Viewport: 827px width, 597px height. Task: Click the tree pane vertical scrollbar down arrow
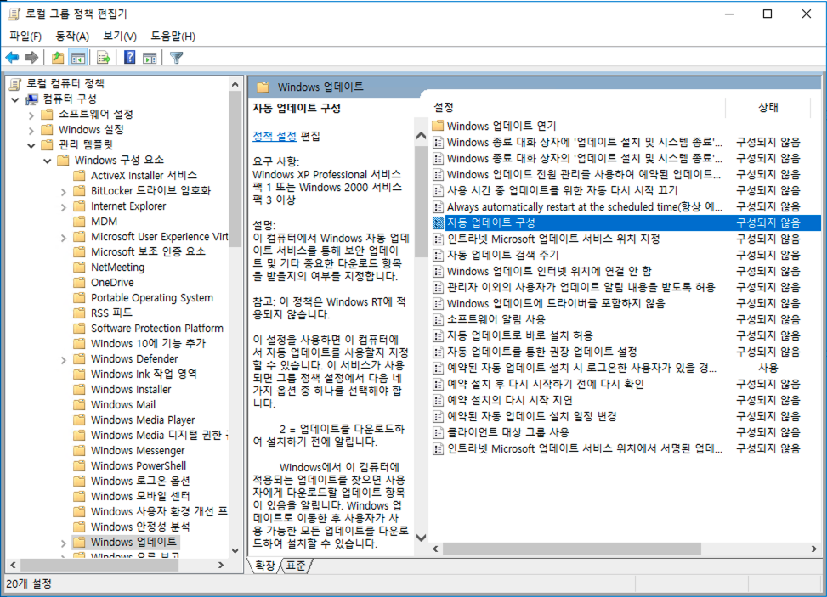pos(235,551)
